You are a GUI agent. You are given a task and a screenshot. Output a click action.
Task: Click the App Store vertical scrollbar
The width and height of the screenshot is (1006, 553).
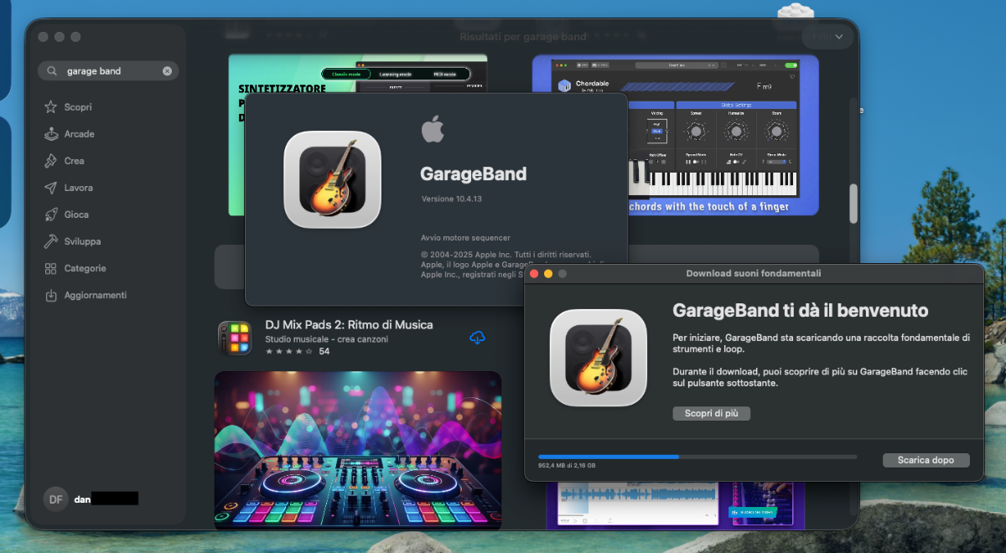[x=853, y=203]
